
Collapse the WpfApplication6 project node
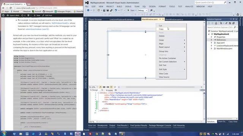tap(209, 34)
